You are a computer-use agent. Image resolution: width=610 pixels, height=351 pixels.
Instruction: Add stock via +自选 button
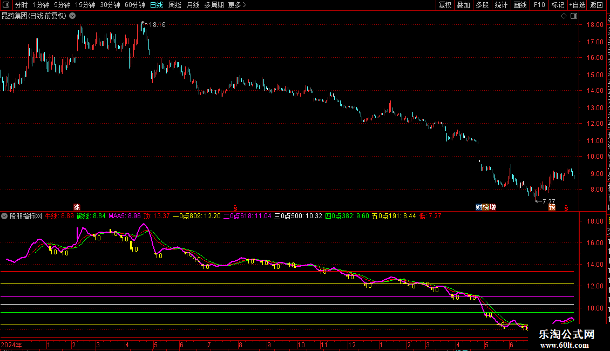click(577, 5)
